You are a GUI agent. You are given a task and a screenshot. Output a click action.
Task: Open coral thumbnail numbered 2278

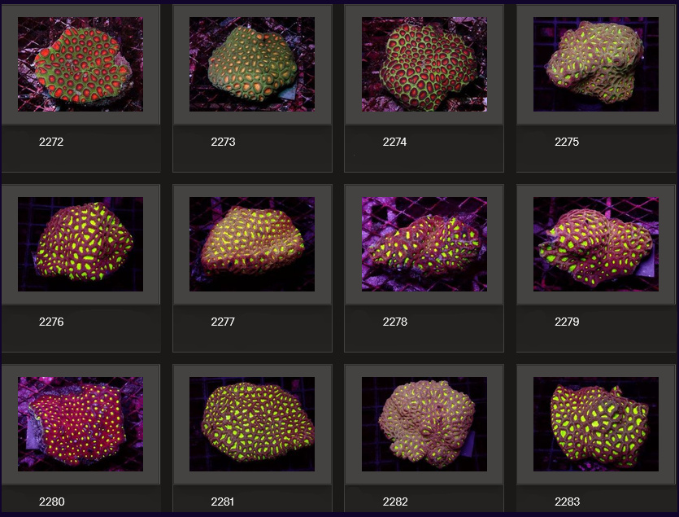point(424,244)
